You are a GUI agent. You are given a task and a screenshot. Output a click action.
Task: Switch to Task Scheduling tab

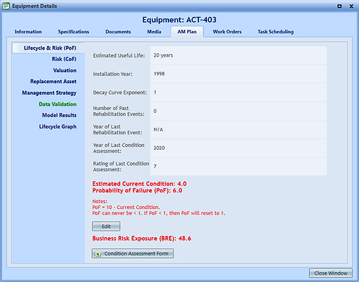tap(276, 32)
